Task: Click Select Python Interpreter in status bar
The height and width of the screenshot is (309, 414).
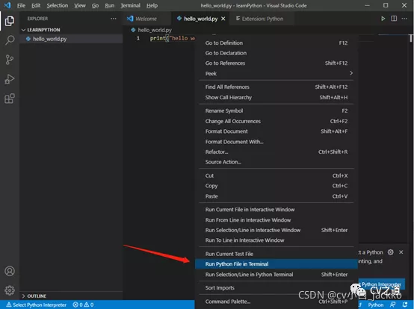Action: (37, 305)
